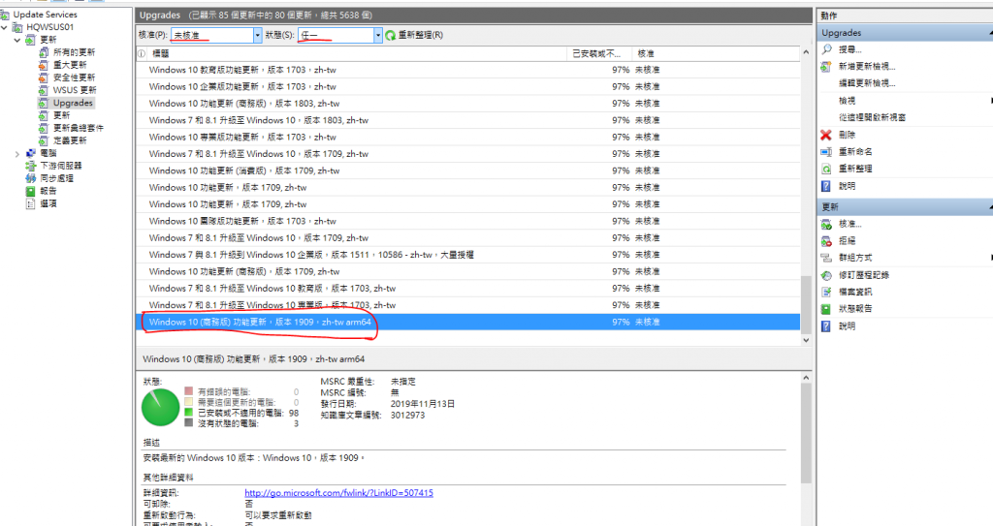Viewport: 993px width, 526px height.
Task: Open 狀態報告 action
Action: coord(855,309)
